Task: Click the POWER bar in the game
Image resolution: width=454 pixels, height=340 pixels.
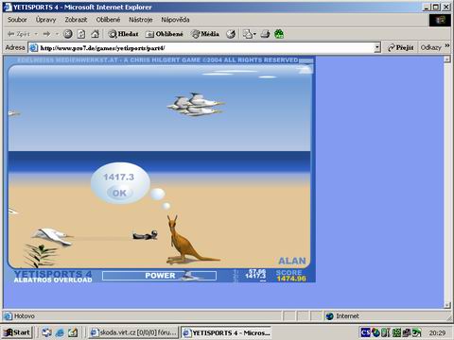Action: (x=159, y=276)
